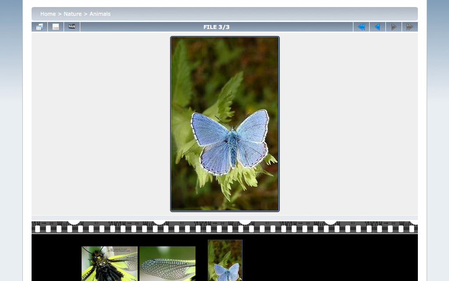Screen dimensions: 449x281
Task: Jump to the first file using double-left arrow
Action: (x=361, y=27)
